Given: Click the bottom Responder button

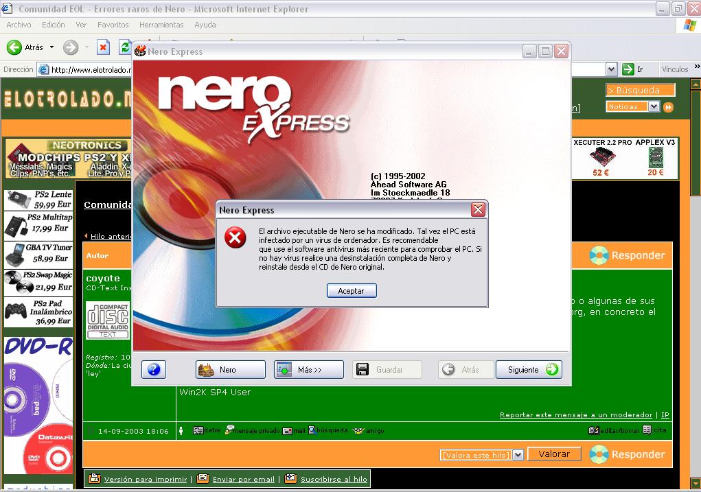Looking at the screenshot, I should coord(629,454).
